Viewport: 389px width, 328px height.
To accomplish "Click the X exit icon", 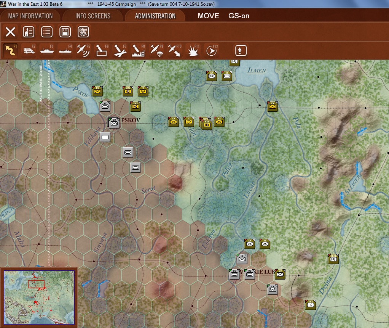I will click(10, 32).
